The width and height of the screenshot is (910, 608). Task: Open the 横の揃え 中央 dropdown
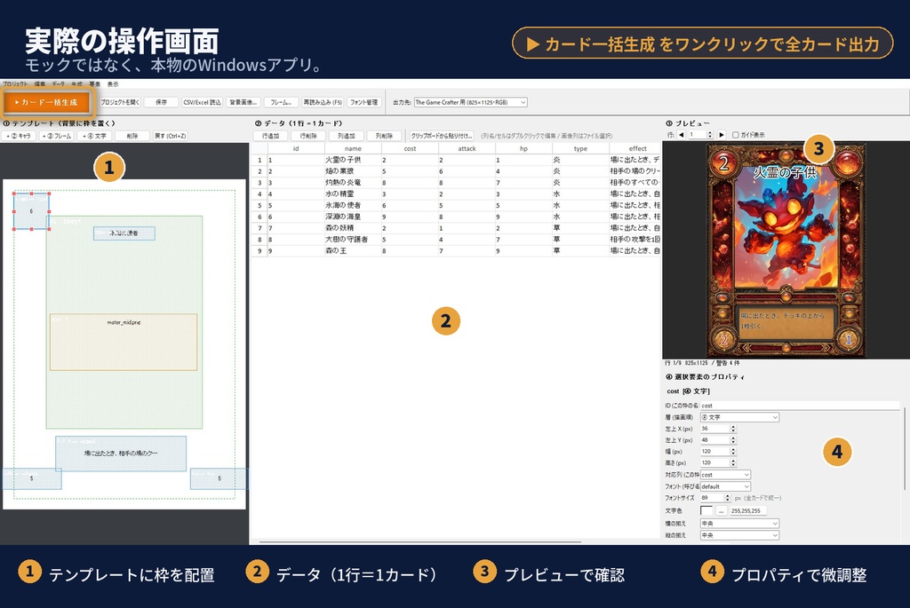pyautogui.click(x=739, y=524)
